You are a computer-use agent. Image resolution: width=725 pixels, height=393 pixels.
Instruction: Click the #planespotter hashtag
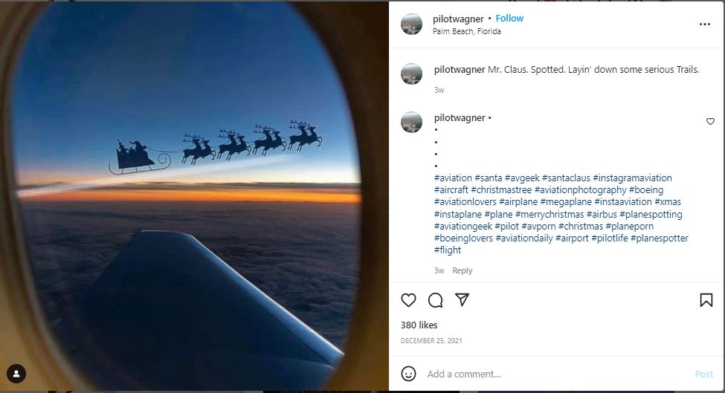pos(660,238)
